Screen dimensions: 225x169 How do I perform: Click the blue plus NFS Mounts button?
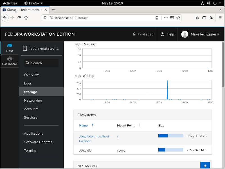[x=205, y=166]
